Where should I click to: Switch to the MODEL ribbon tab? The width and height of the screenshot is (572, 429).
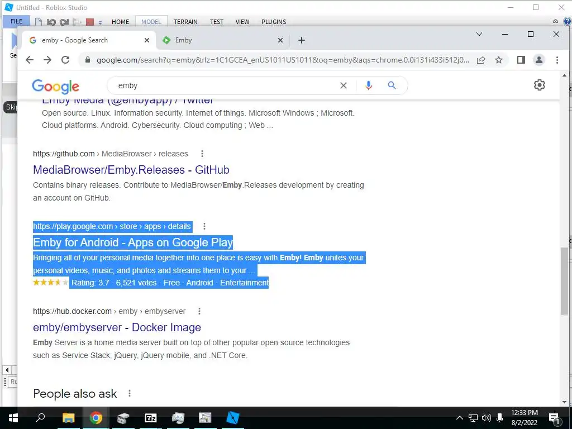click(151, 22)
